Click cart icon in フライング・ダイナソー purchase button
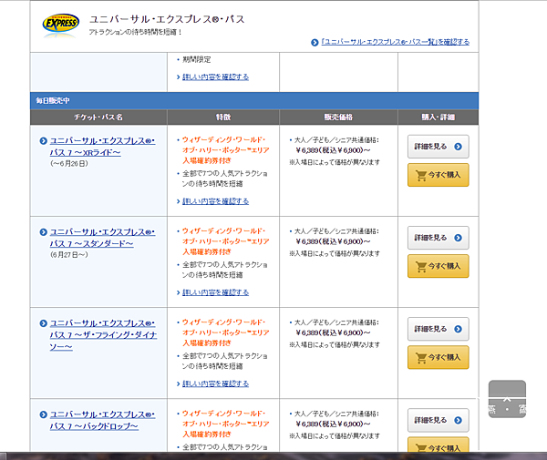 coord(421,358)
